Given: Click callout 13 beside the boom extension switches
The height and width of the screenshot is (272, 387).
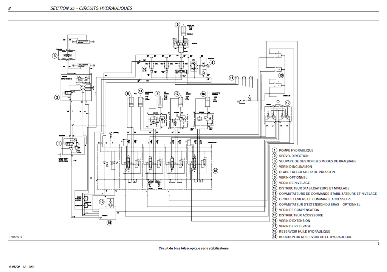Looking at the screenshot, I should [x=281, y=75].
